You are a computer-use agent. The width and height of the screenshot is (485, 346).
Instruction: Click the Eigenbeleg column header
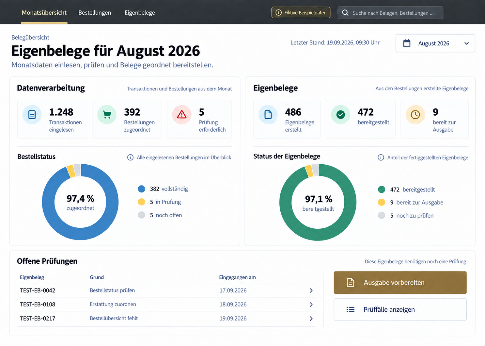pos(32,277)
